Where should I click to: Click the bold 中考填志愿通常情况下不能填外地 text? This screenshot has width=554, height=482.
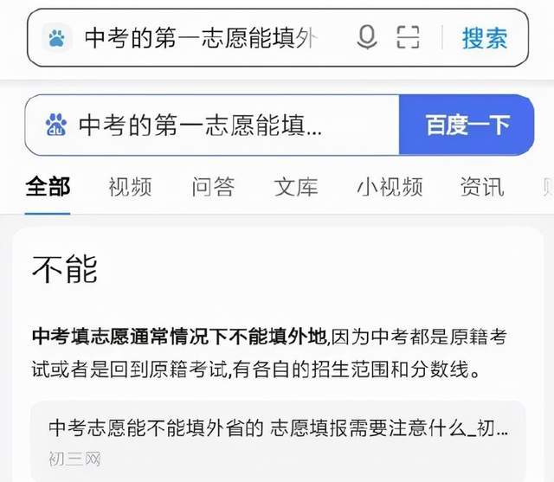[x=179, y=336]
